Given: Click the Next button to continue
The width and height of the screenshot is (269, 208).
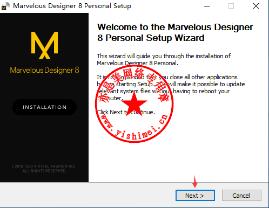Looking at the screenshot, I should point(195,195).
